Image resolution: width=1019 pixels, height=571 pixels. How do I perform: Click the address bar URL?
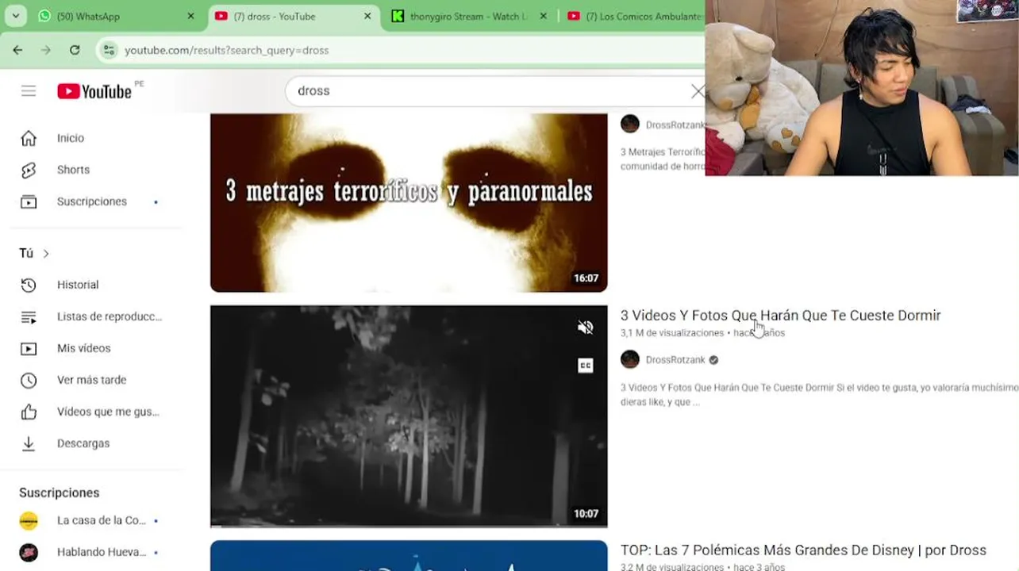227,50
